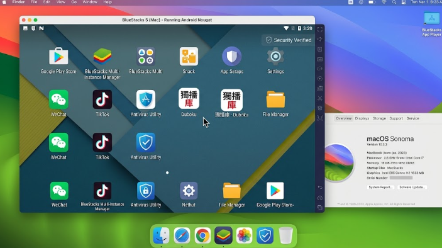Open the Window menu

pos(90,3)
